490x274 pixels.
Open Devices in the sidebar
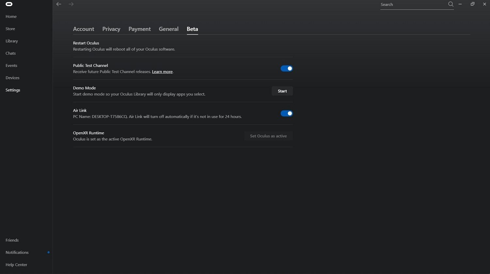click(12, 78)
